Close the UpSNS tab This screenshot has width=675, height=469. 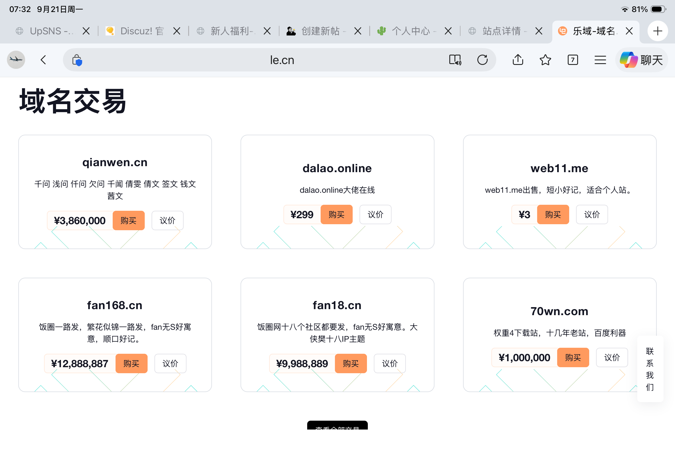point(86,31)
